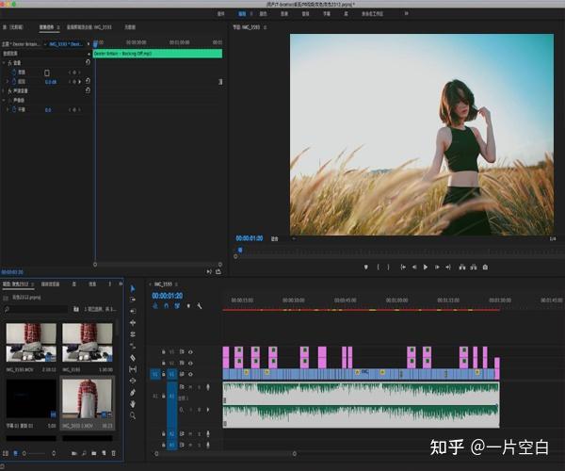Step forward one frame in program monitor
The height and width of the screenshot is (471, 565).
point(437,267)
